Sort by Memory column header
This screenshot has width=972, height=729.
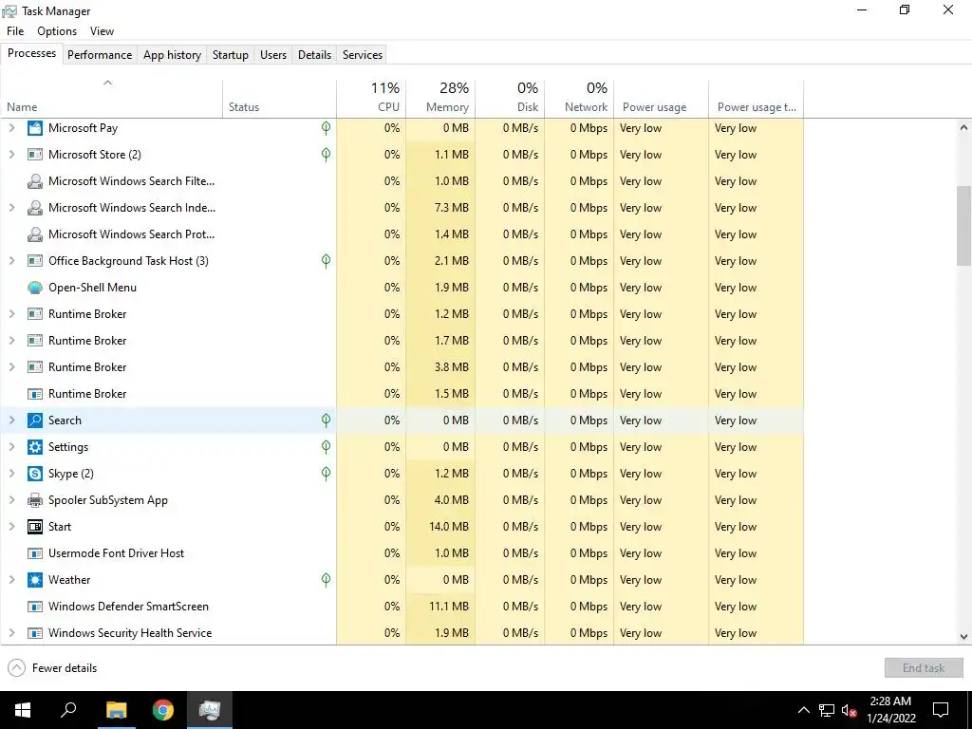coord(440,99)
